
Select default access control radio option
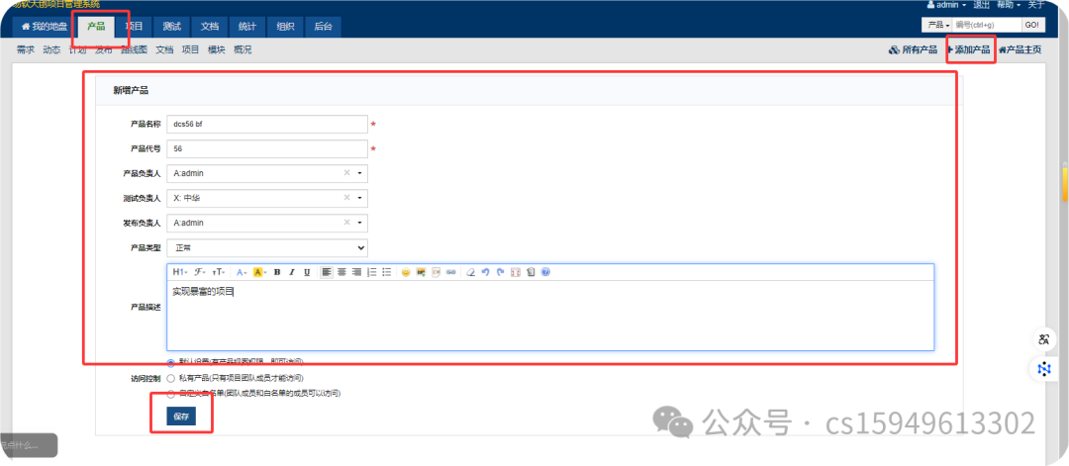[170, 362]
